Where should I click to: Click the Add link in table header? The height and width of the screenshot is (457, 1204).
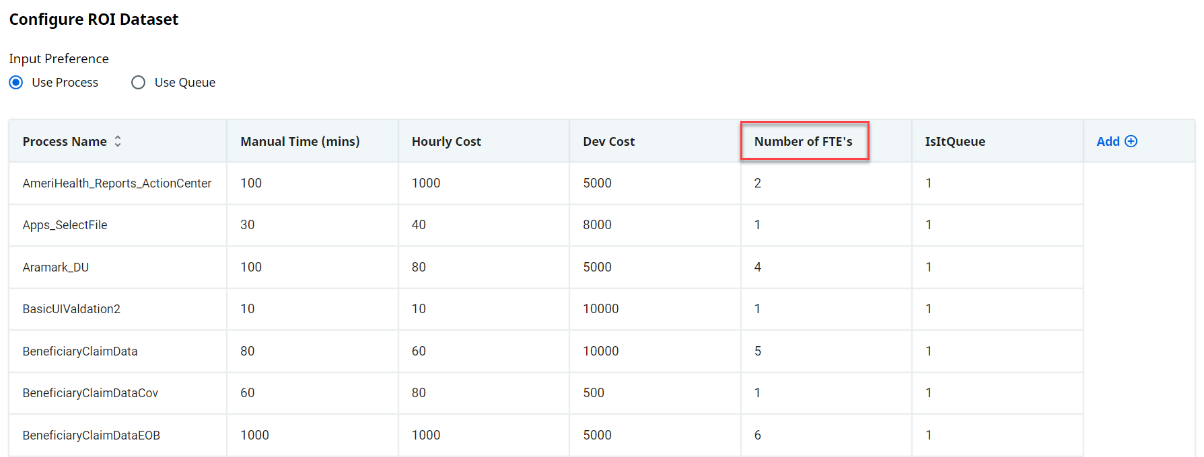pyautogui.click(x=1108, y=141)
